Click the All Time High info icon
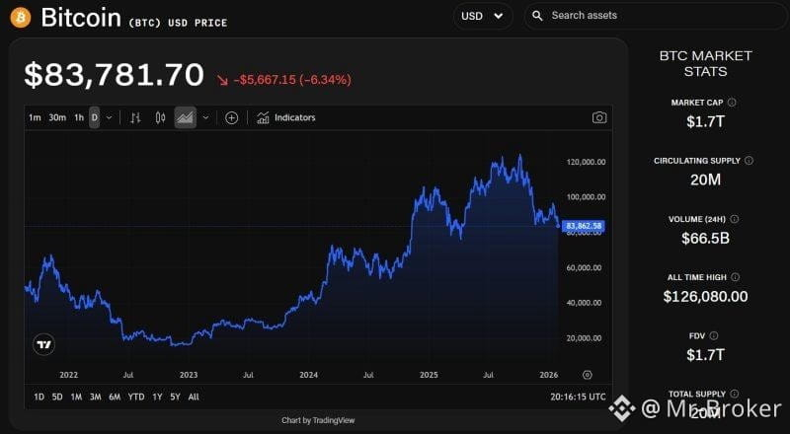The height and width of the screenshot is (434, 790). 735,277
